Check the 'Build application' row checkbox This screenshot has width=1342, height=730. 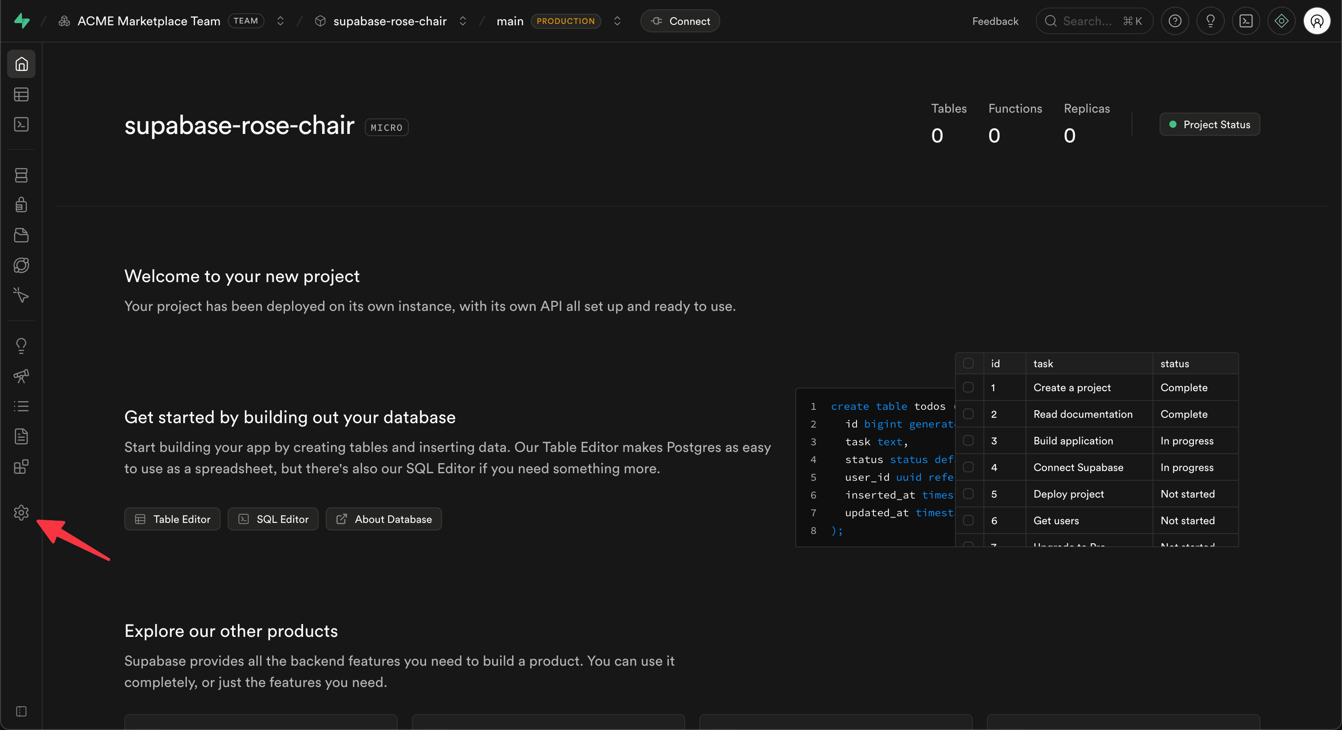pyautogui.click(x=968, y=440)
